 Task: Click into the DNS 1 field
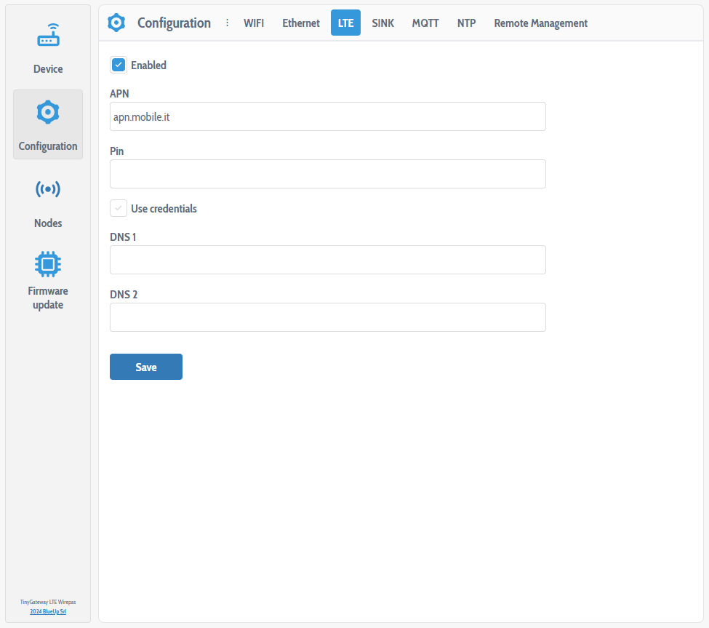click(327, 260)
